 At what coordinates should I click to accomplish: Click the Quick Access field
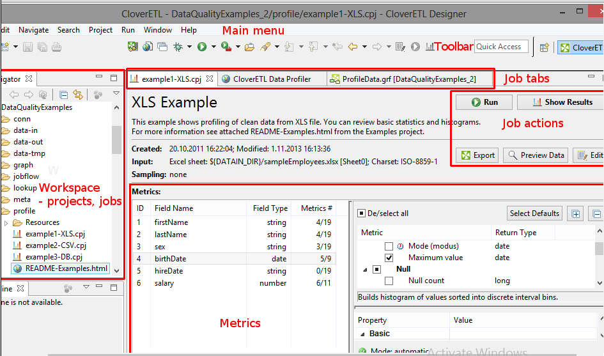501,47
